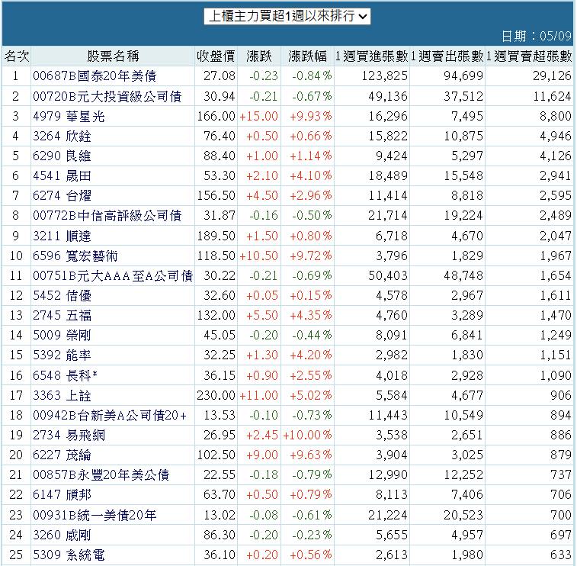Select 2734 易飛網 in the list

pyautogui.click(x=69, y=436)
